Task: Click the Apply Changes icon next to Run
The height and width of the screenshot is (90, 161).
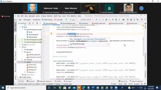Action: 100,19
